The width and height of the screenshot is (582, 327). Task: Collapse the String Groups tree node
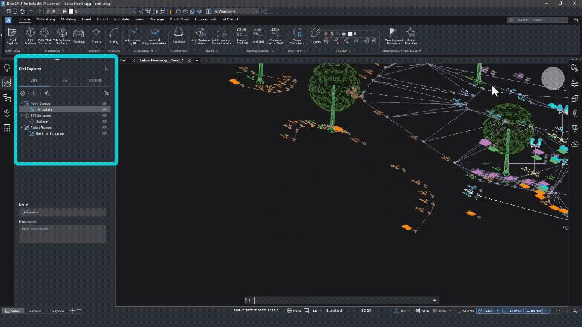[22, 127]
